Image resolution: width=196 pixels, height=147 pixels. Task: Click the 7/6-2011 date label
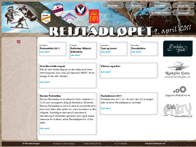click(x=74, y=45)
